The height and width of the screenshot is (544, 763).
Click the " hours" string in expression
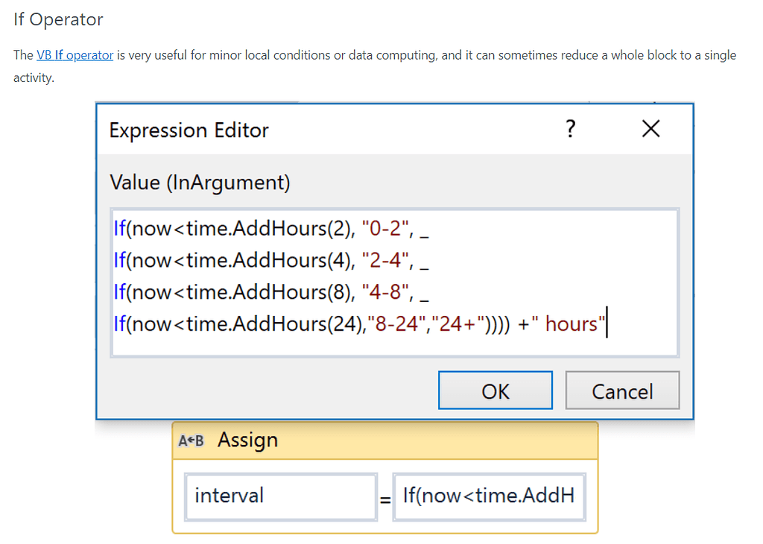[x=572, y=323]
